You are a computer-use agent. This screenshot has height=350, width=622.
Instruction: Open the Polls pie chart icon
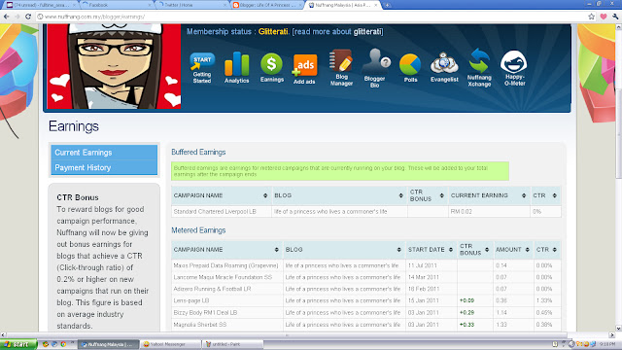point(410,68)
